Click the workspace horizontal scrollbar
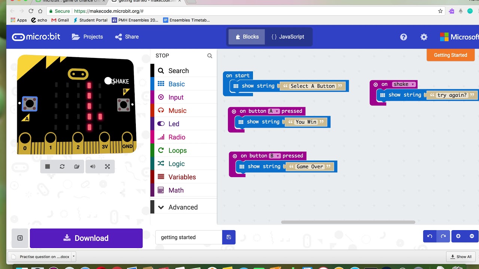479x269 pixels. [348, 222]
